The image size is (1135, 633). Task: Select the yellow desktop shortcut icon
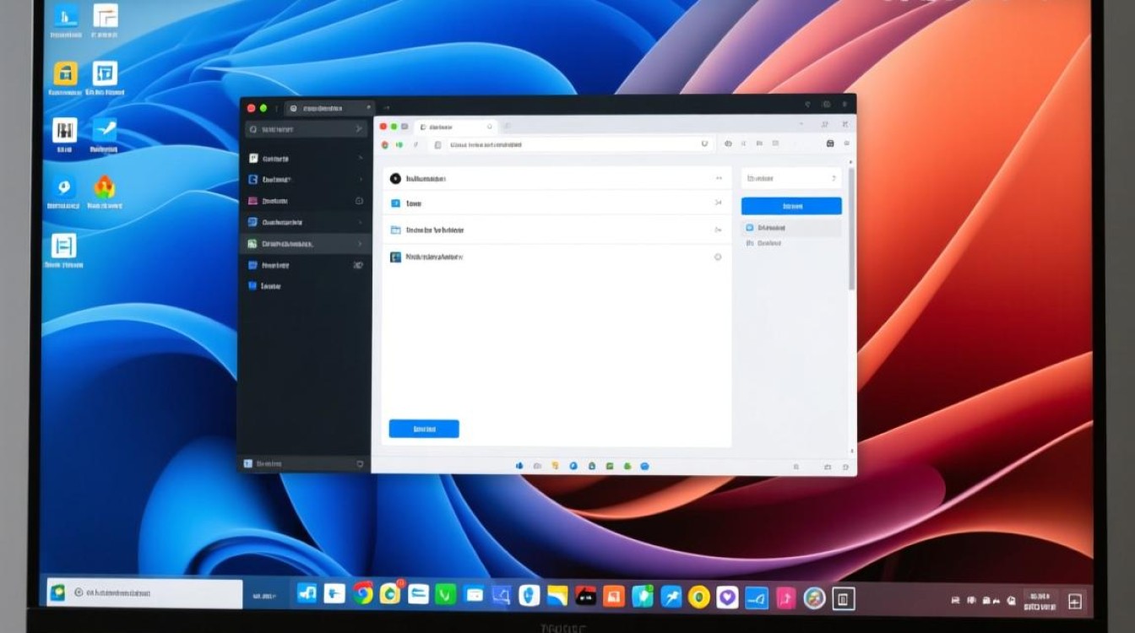pyautogui.click(x=65, y=73)
